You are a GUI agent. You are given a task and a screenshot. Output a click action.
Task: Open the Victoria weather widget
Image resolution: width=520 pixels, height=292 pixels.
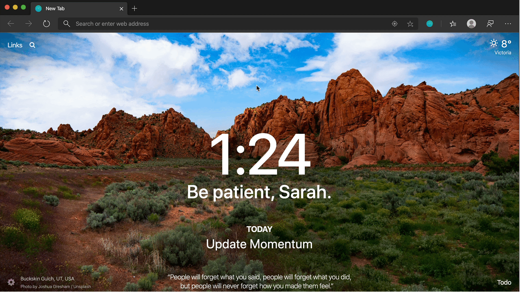500,47
